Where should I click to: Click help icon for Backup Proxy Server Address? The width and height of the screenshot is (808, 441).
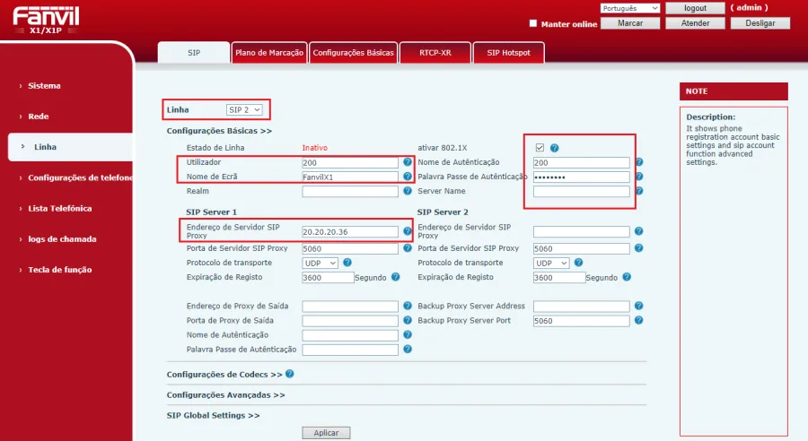pos(639,306)
